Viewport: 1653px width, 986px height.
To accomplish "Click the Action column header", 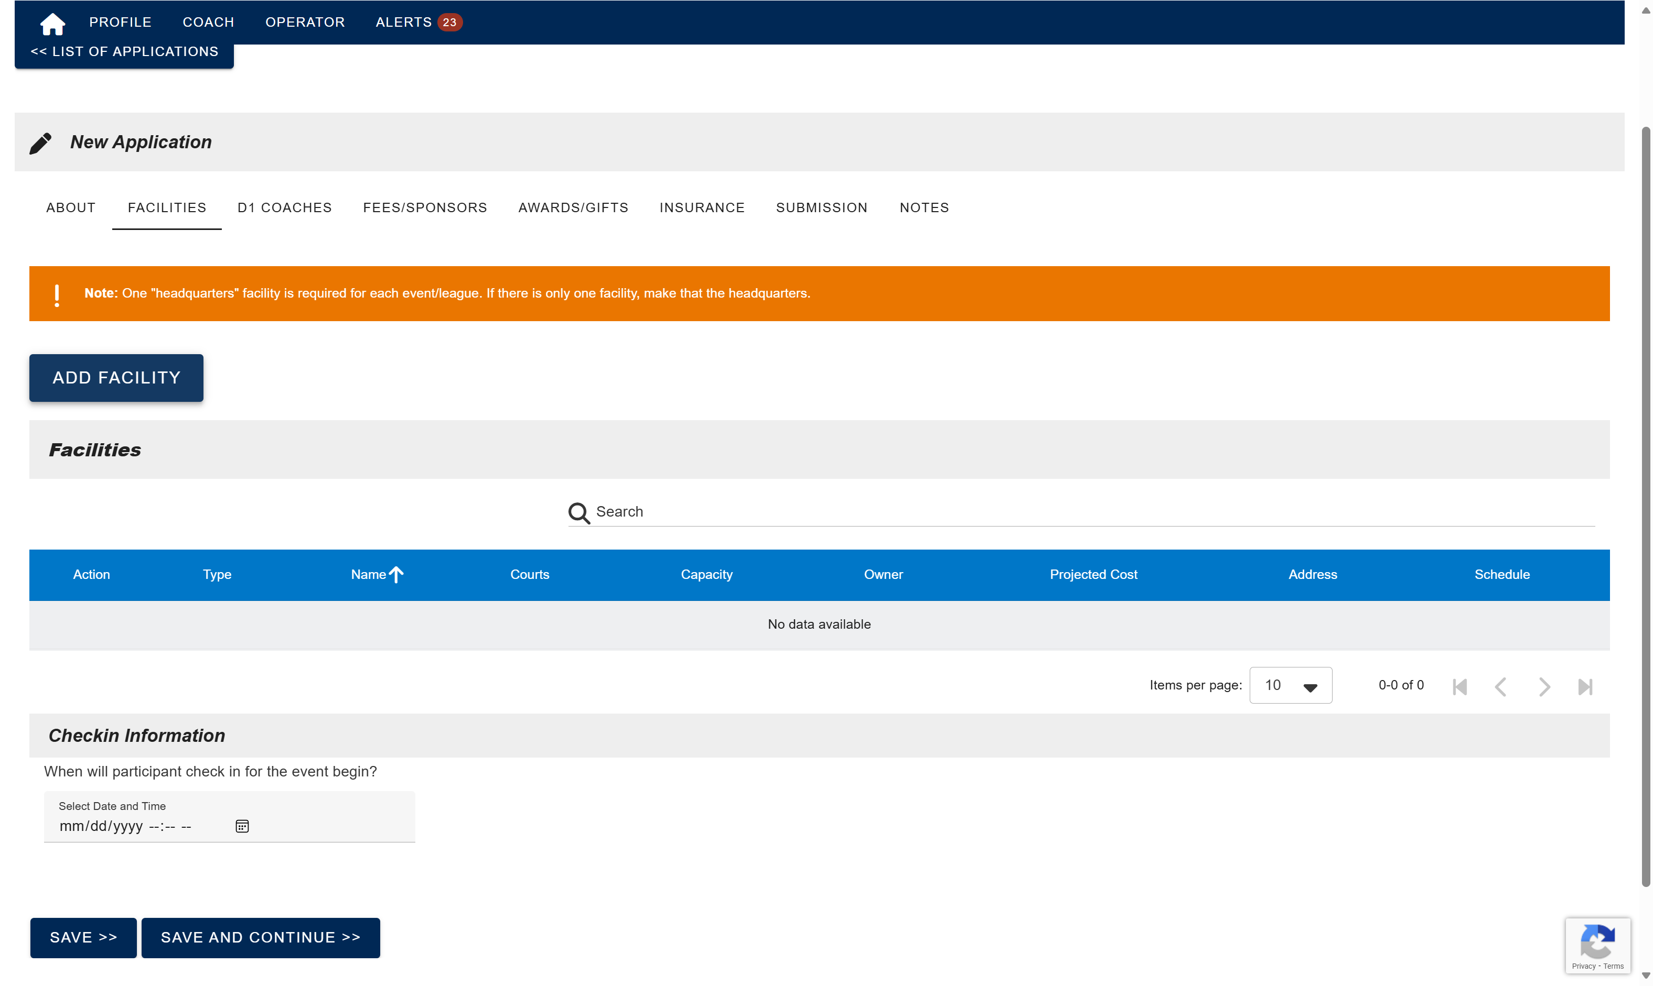I will pyautogui.click(x=91, y=574).
